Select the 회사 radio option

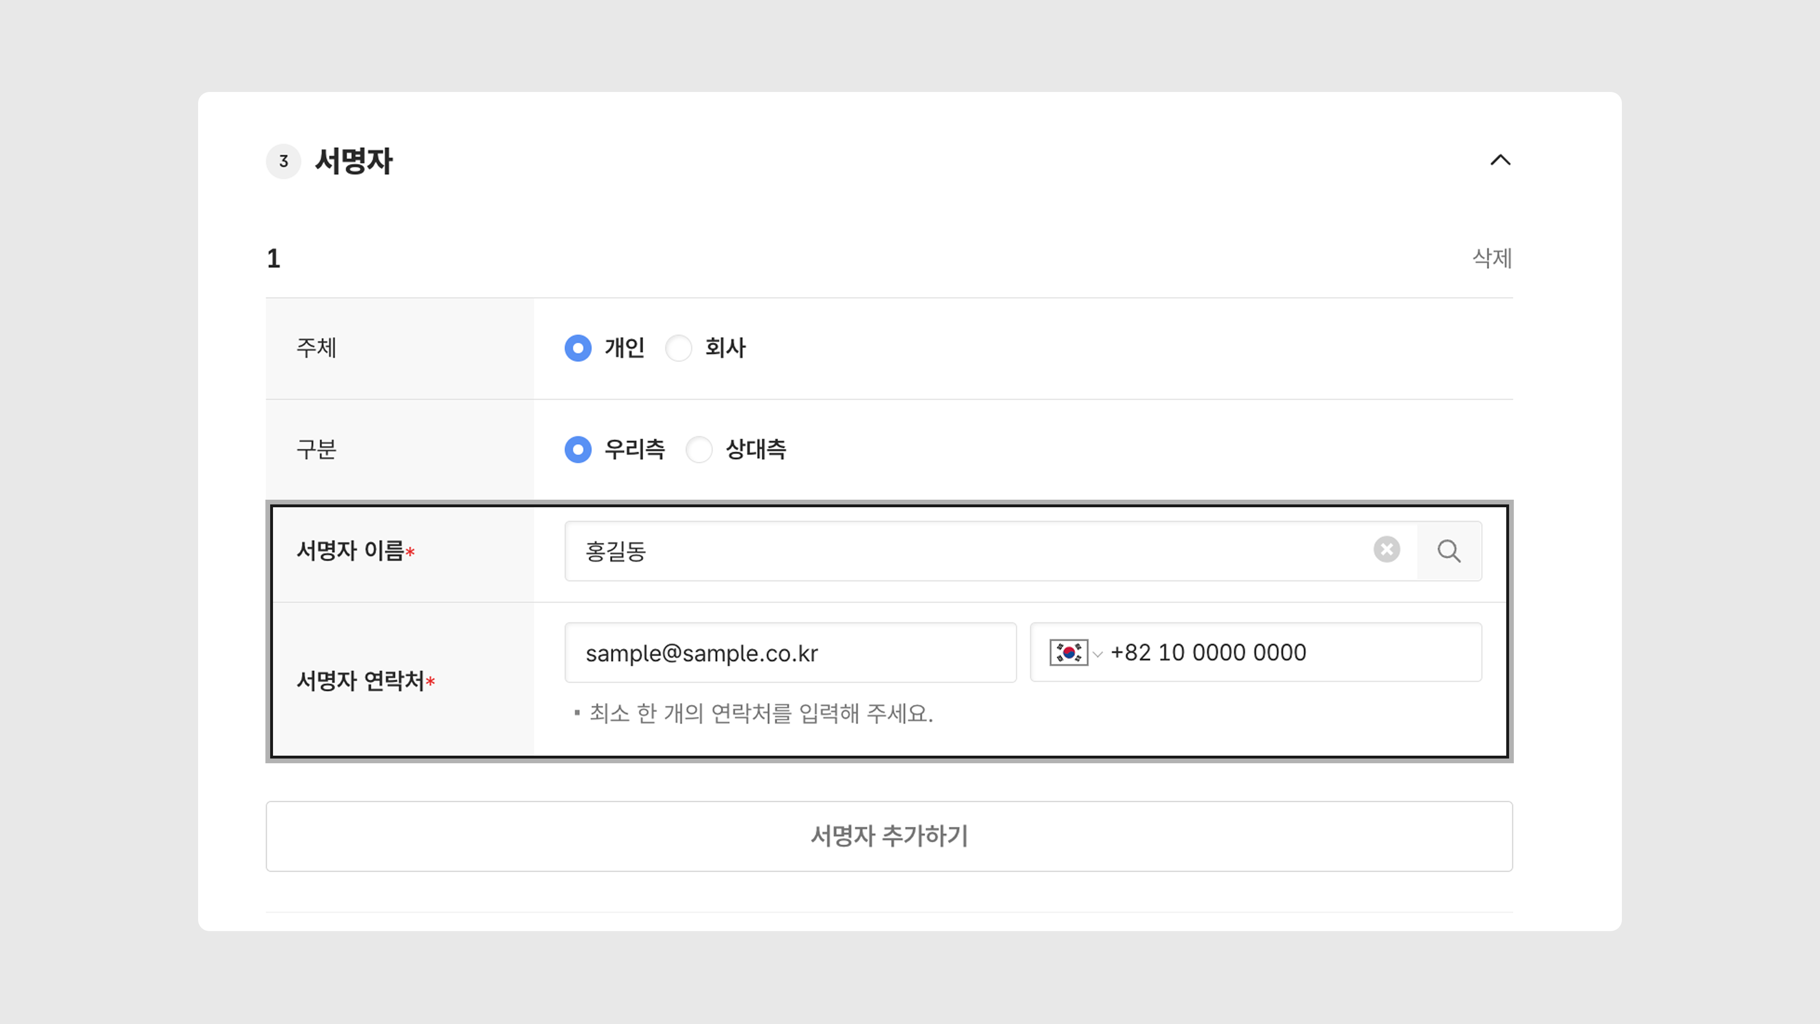(679, 347)
